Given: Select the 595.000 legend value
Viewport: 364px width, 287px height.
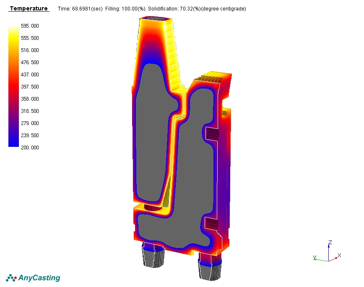Looking at the screenshot, I should [x=30, y=26].
